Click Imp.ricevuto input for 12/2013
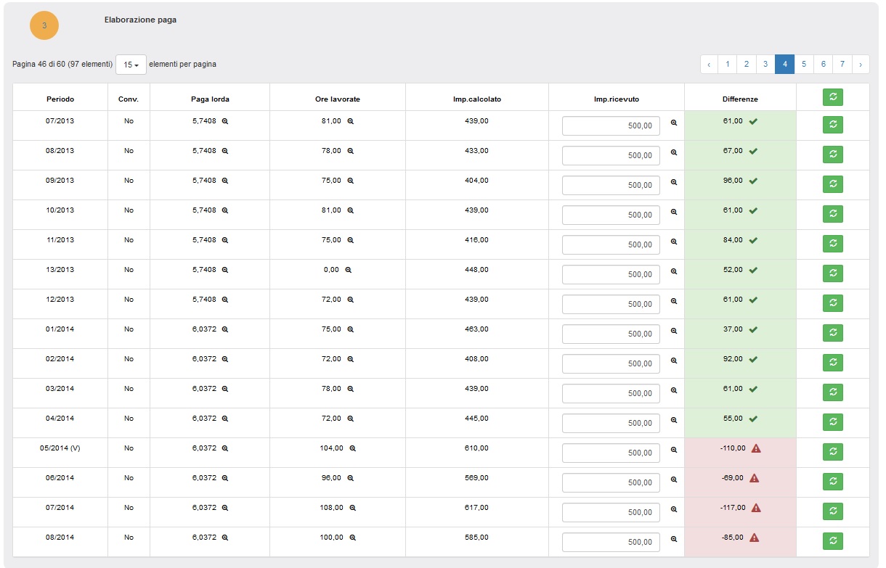This screenshot has height=568, width=886. [611, 304]
